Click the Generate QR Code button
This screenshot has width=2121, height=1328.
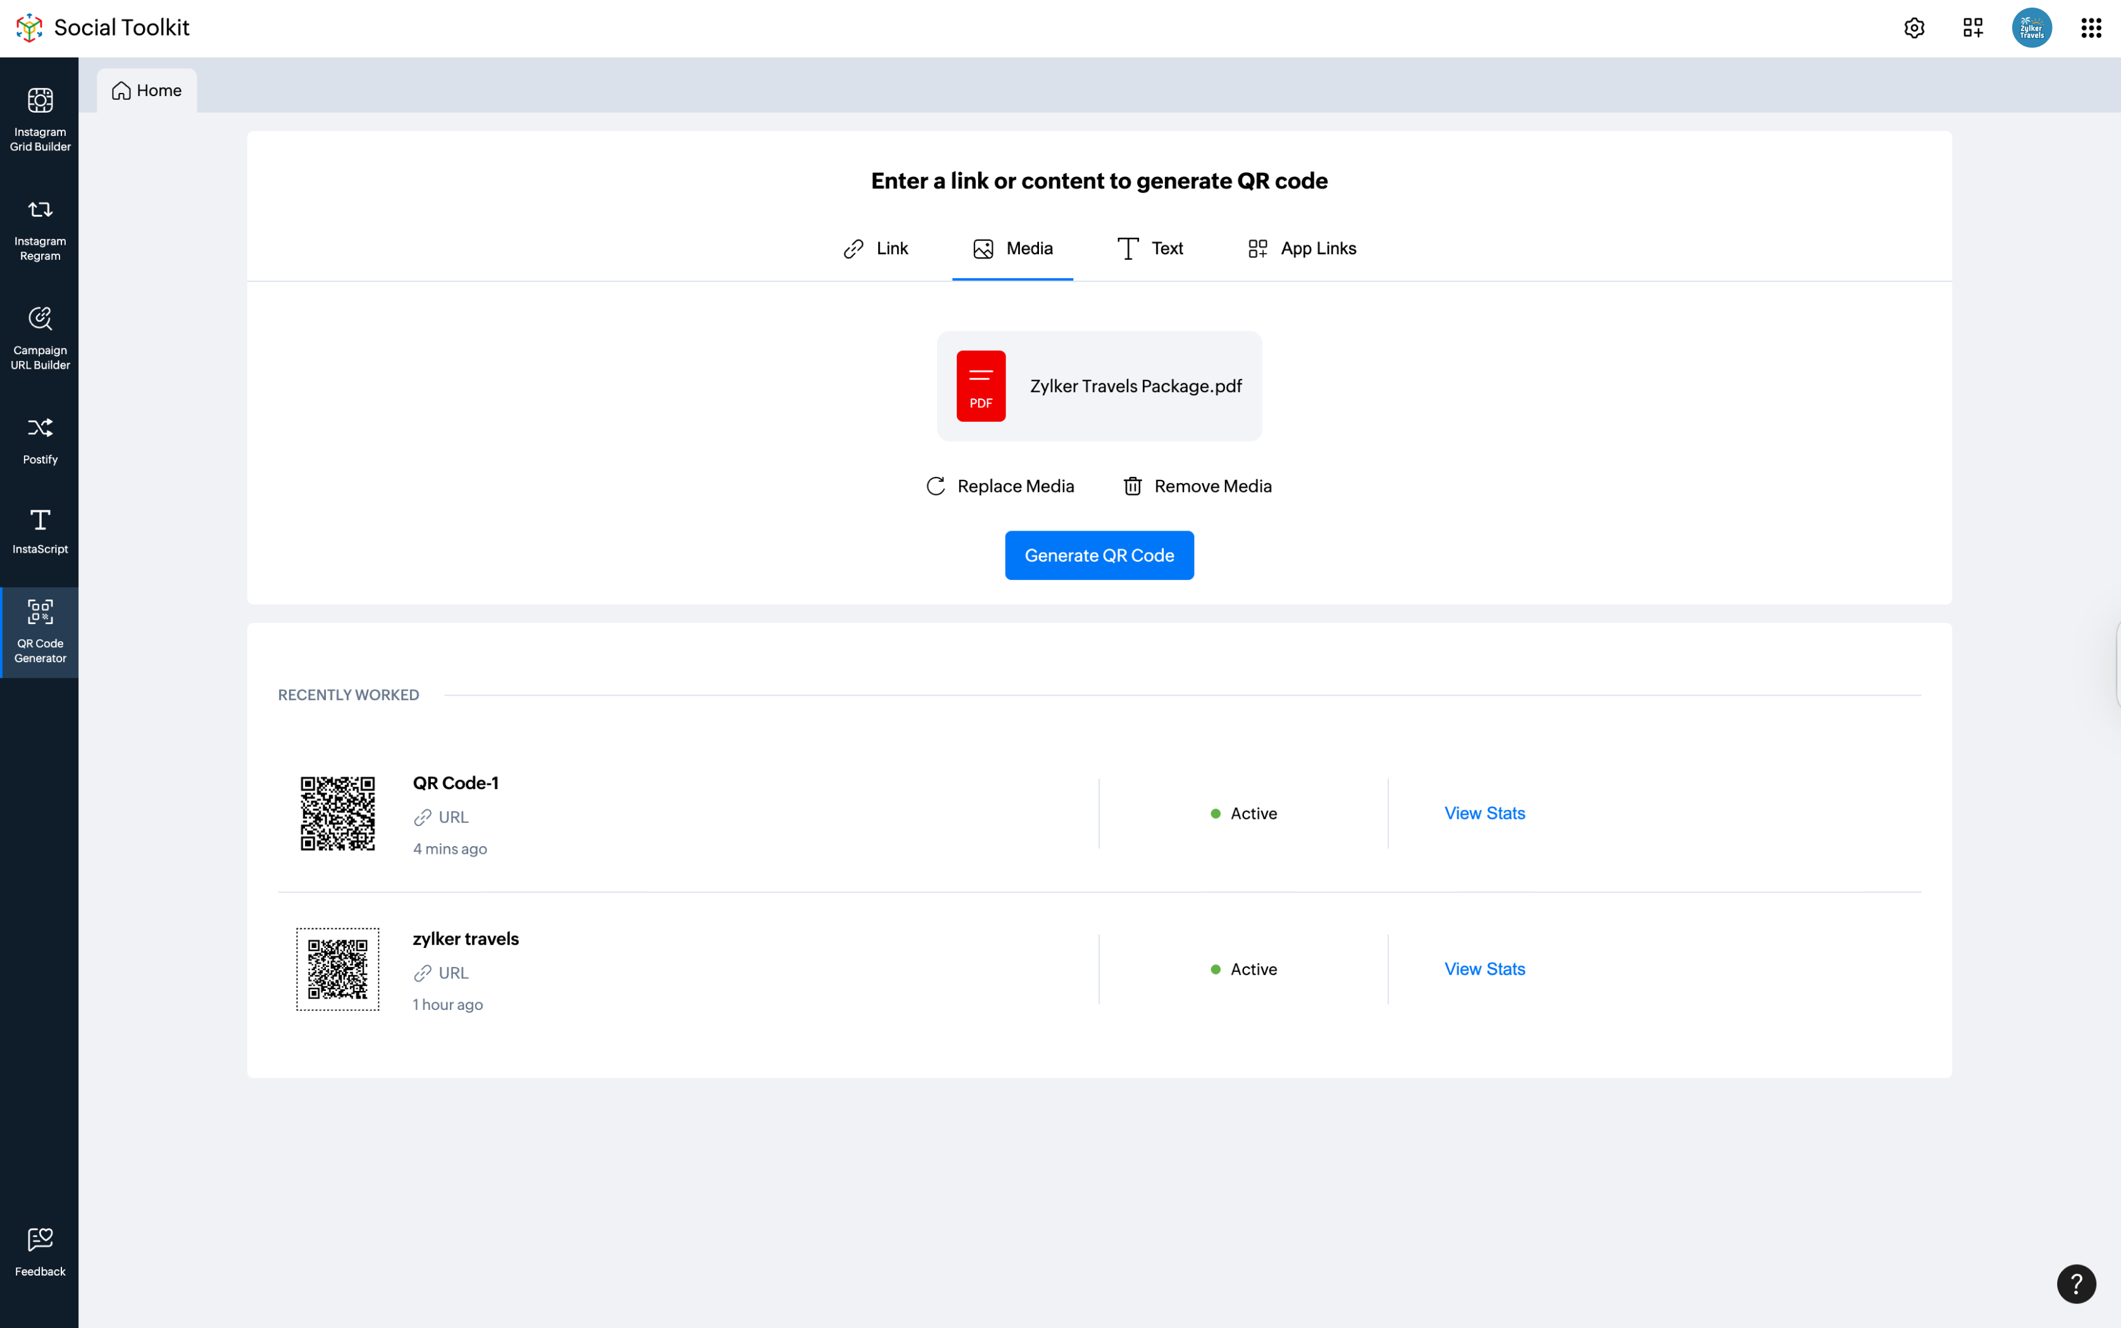(x=1099, y=555)
